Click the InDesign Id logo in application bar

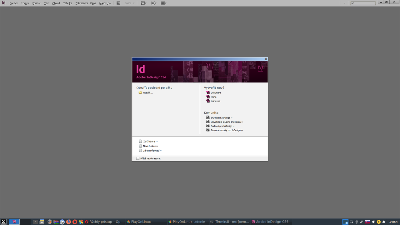pos(4,3)
